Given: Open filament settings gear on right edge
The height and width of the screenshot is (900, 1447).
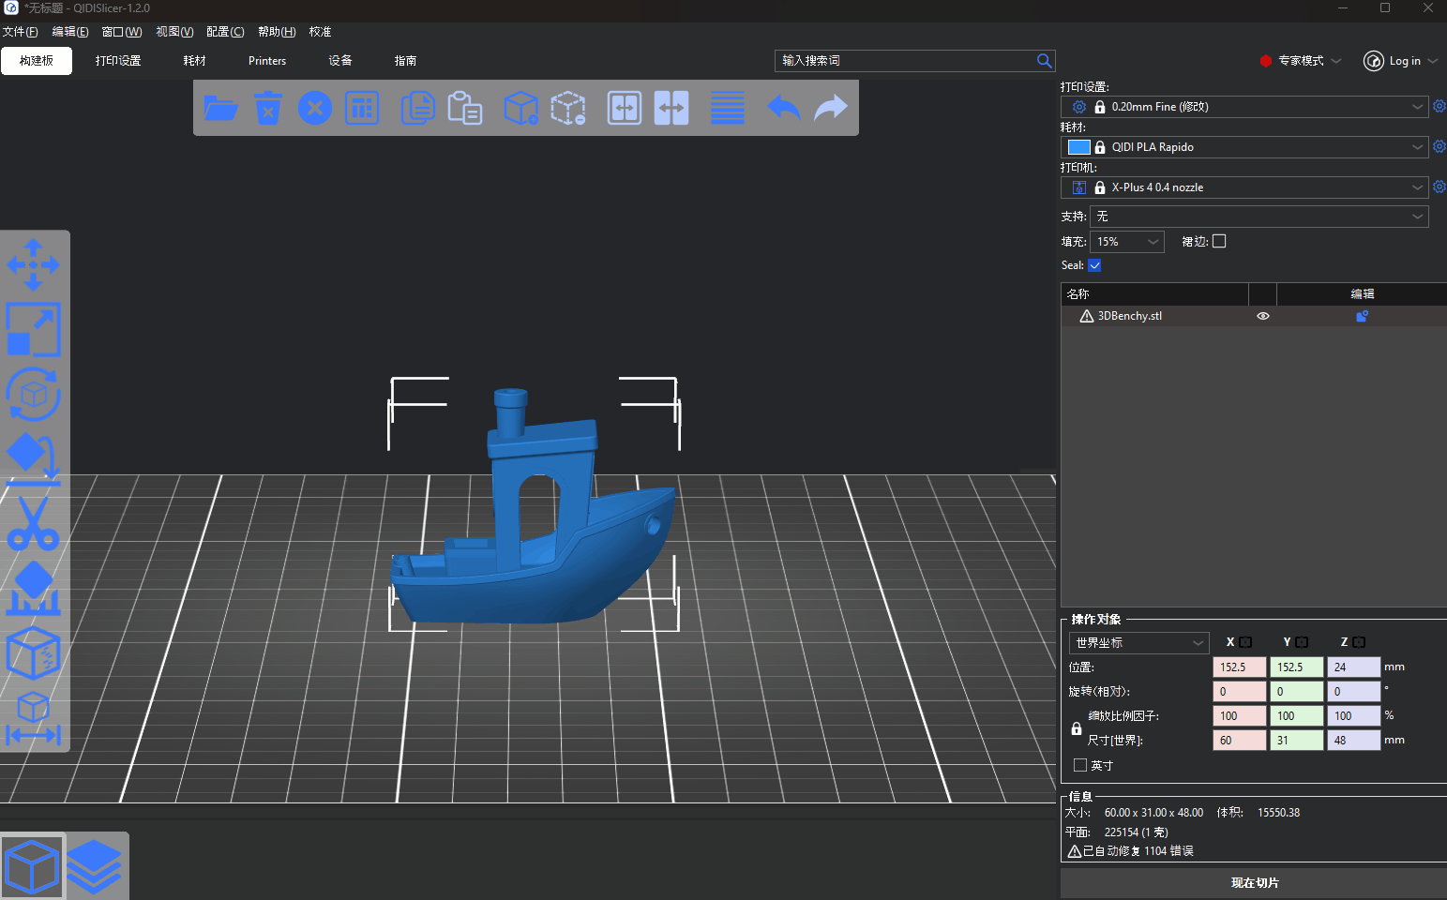Looking at the screenshot, I should (1439, 147).
